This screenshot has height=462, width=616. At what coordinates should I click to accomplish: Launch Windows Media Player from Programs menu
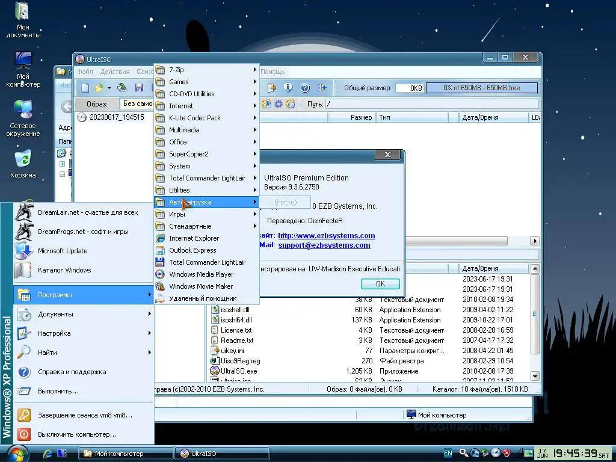click(x=206, y=274)
